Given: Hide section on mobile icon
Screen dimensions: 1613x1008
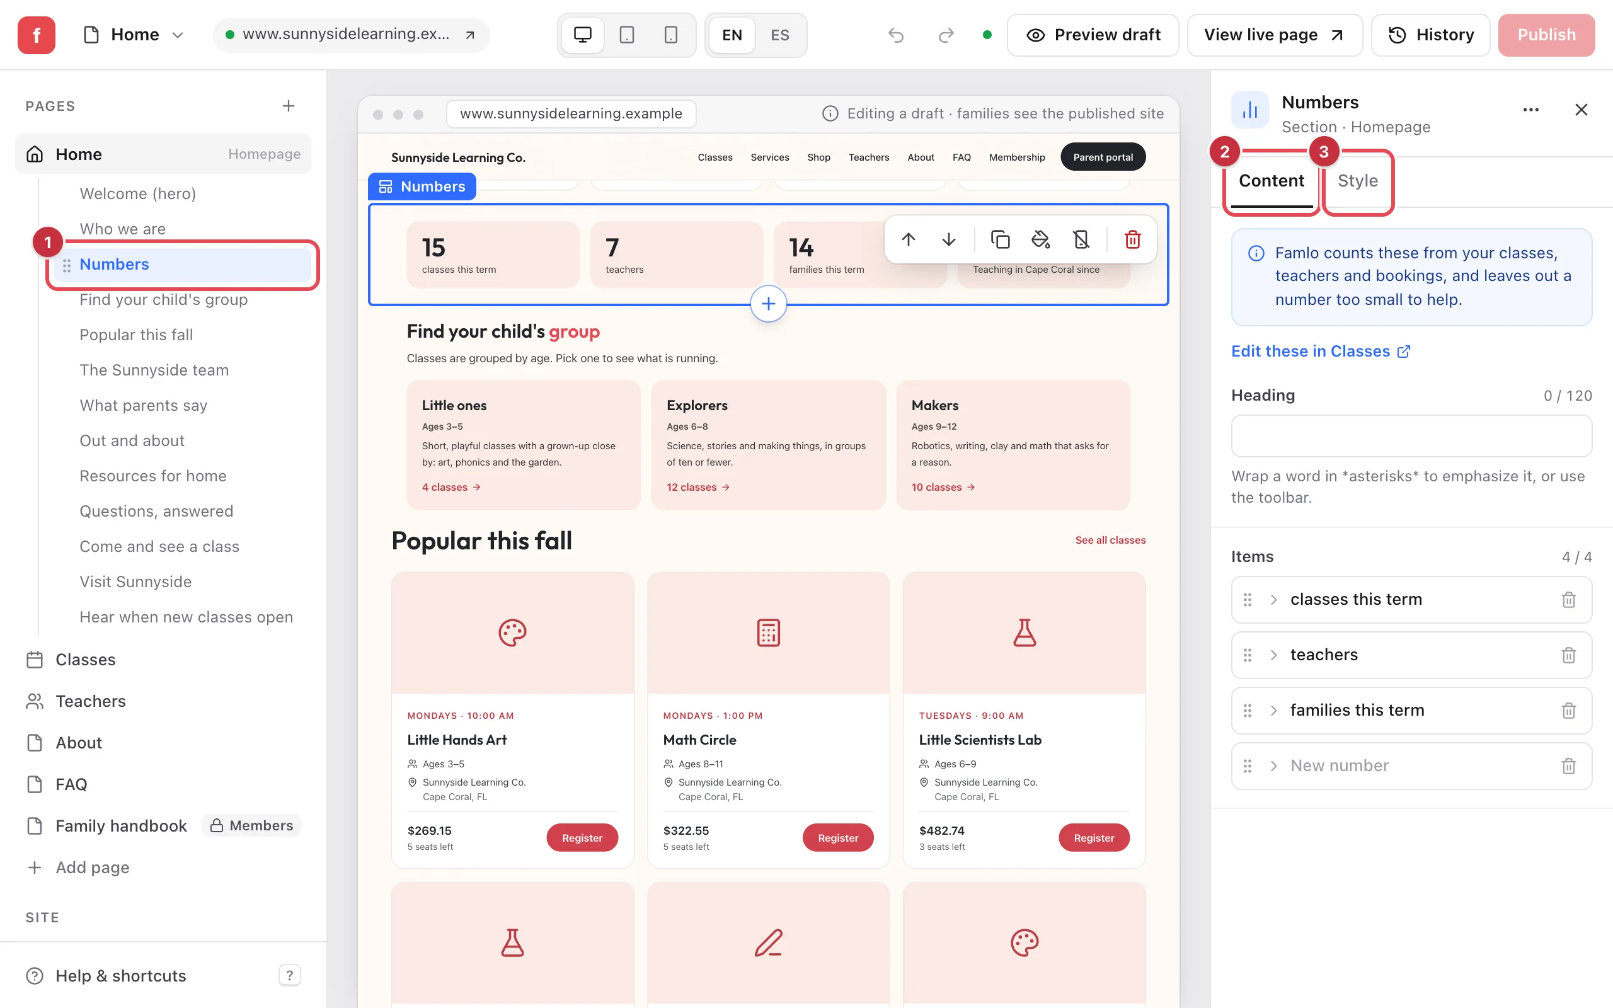Looking at the screenshot, I should click(x=1081, y=239).
